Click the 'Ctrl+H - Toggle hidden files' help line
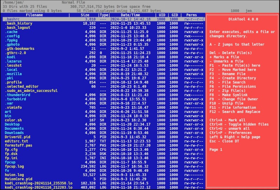Viewport: 280px width, 190px height. (239, 124)
